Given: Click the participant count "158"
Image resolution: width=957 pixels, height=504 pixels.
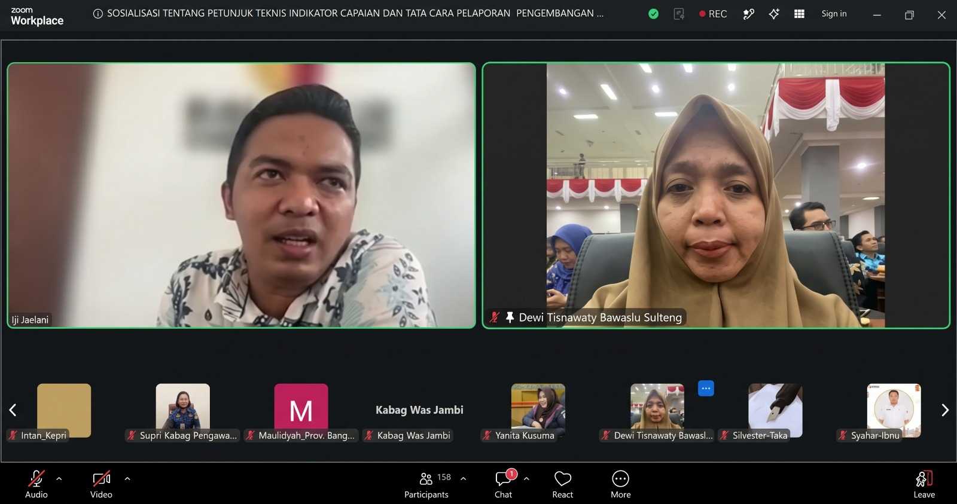Looking at the screenshot, I should click(444, 477).
